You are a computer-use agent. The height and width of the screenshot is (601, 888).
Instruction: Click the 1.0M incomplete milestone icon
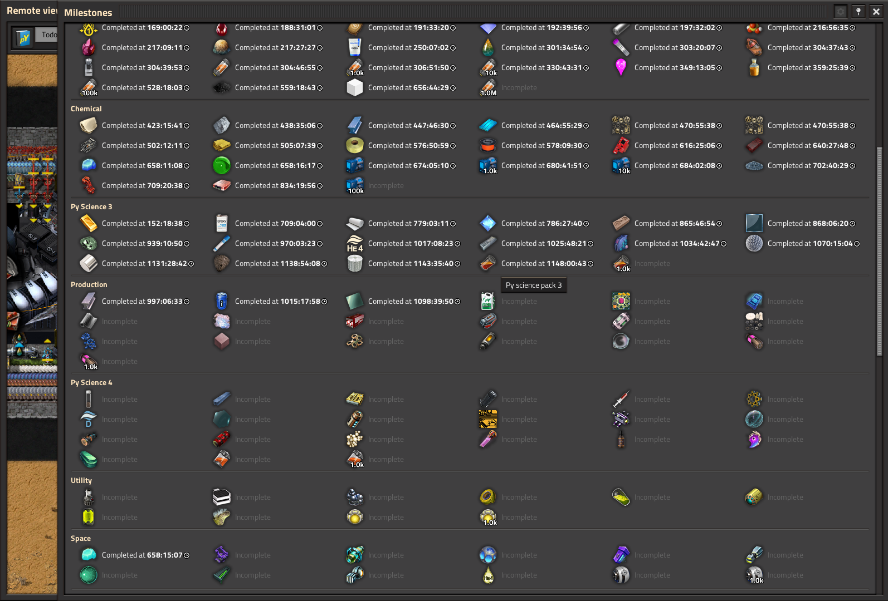click(x=488, y=88)
